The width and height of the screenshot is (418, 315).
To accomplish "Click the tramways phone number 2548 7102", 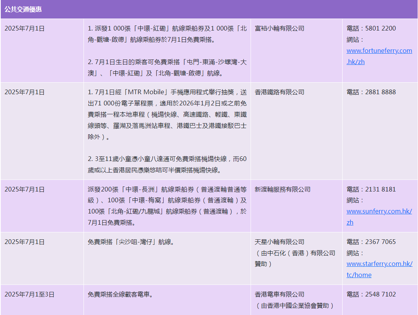I will [x=380, y=295].
